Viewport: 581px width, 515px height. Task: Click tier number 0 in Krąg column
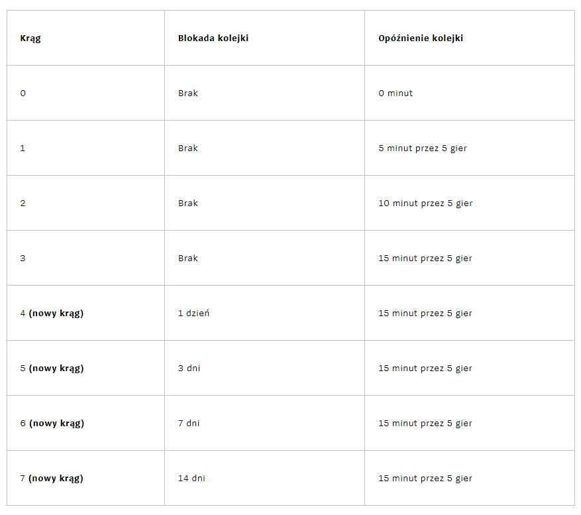pyautogui.click(x=23, y=93)
